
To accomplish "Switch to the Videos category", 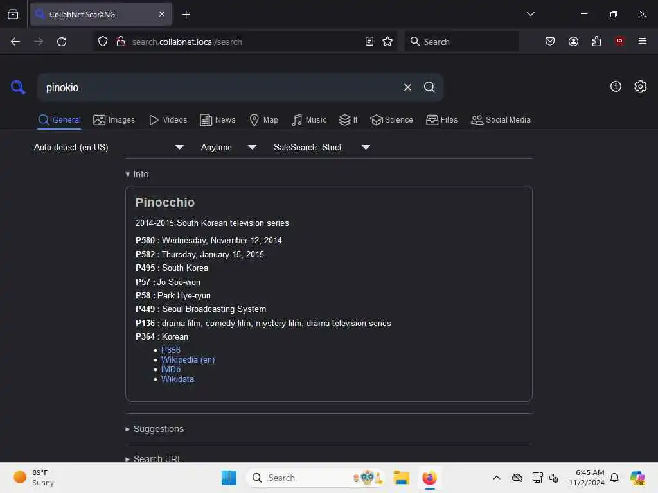I will 168,120.
